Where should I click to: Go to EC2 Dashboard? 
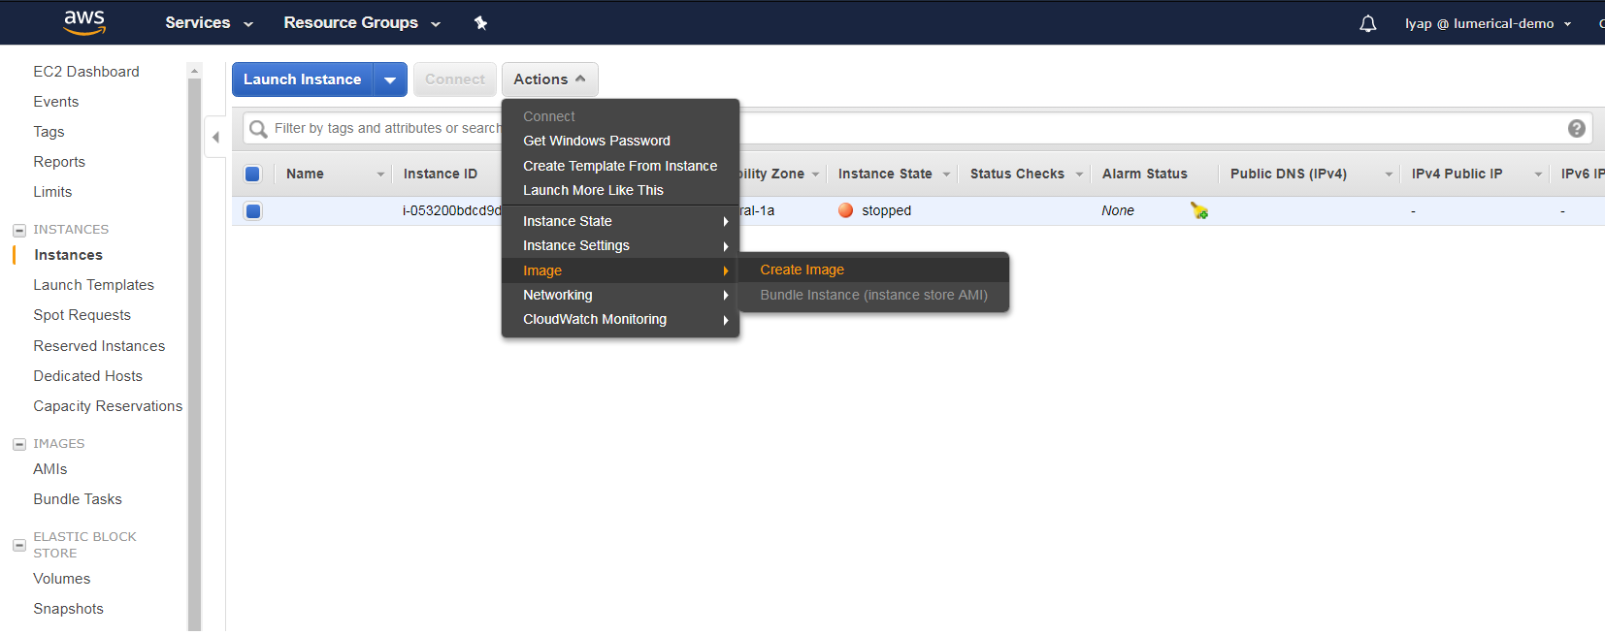point(86,72)
